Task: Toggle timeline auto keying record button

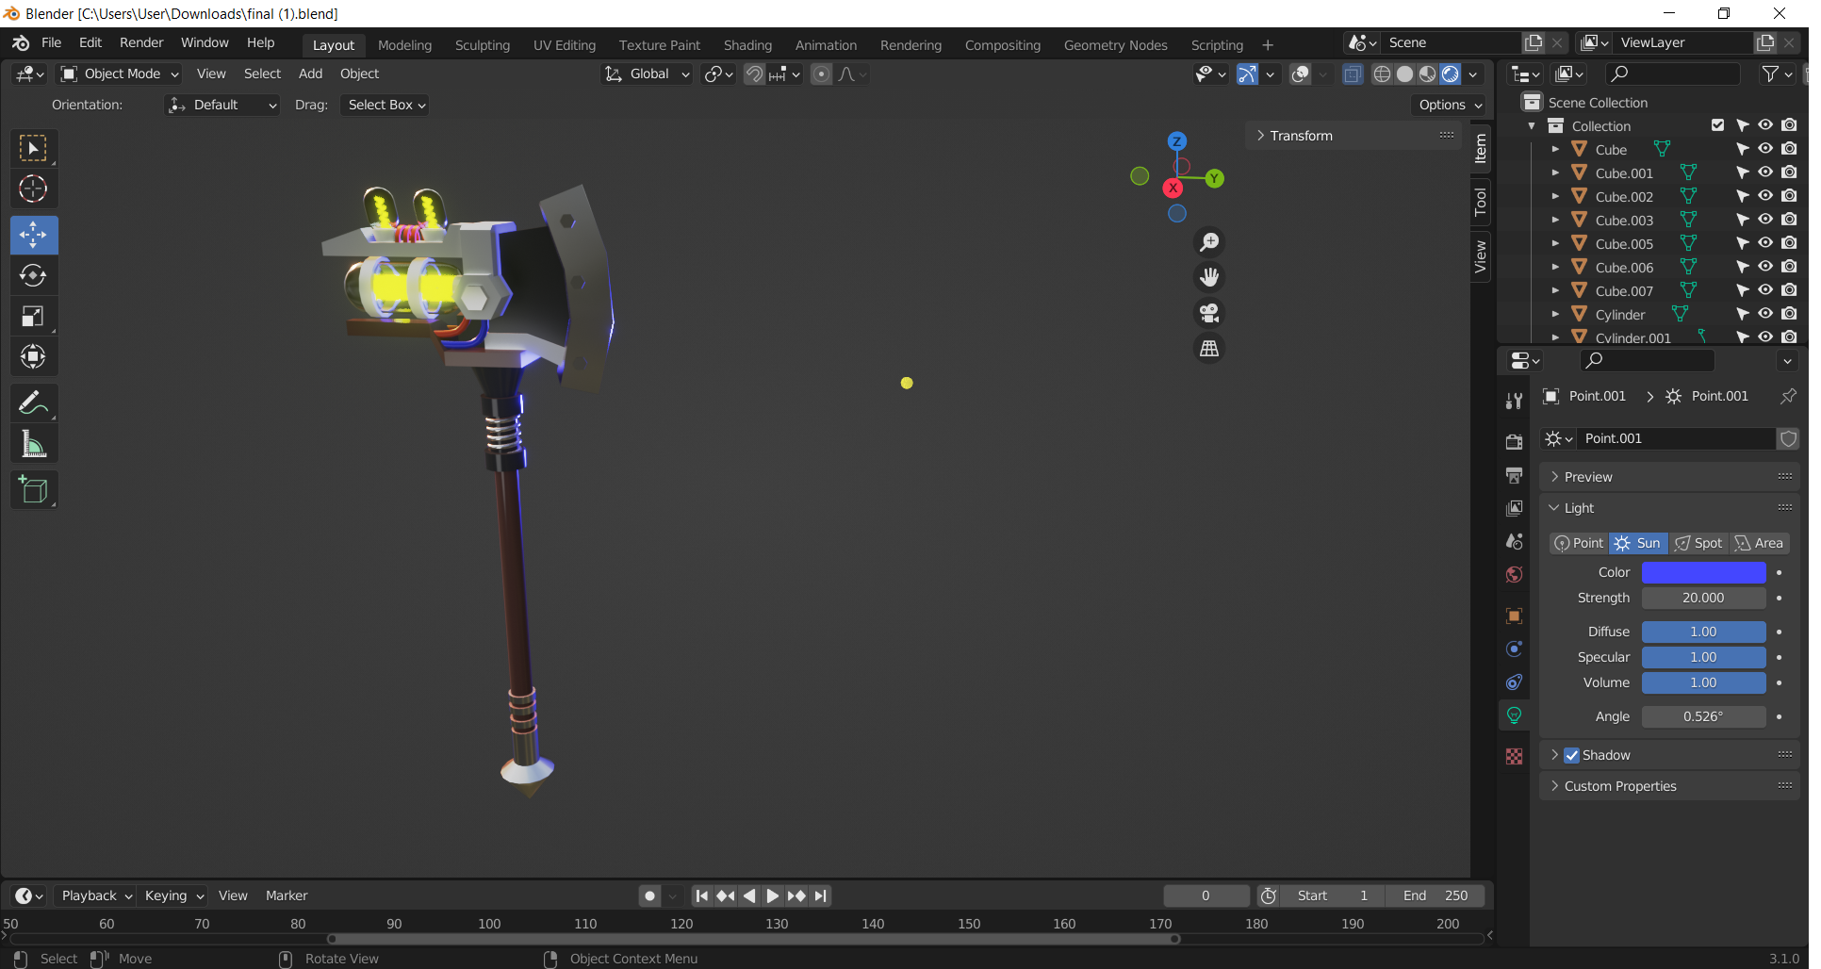Action: tap(649, 895)
